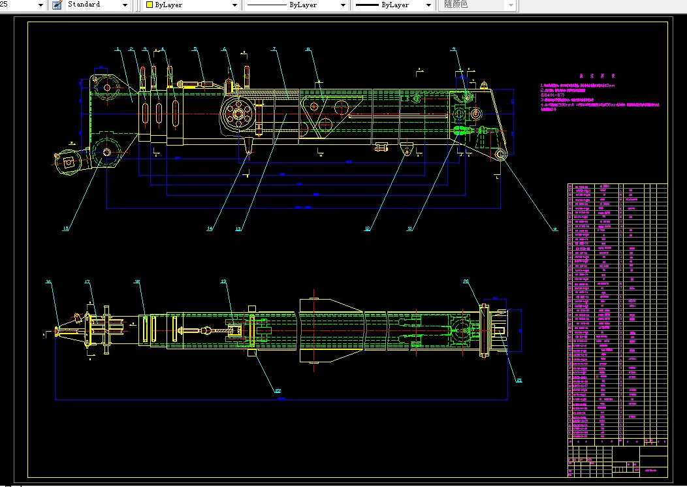Viewport: 687px width, 487px height.
Task: Click part callout number 12
Action: click(x=367, y=228)
